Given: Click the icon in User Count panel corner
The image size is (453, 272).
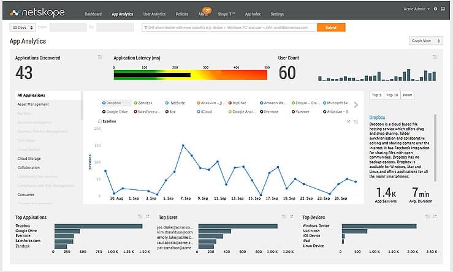Looking at the screenshot, I should 434,57.
